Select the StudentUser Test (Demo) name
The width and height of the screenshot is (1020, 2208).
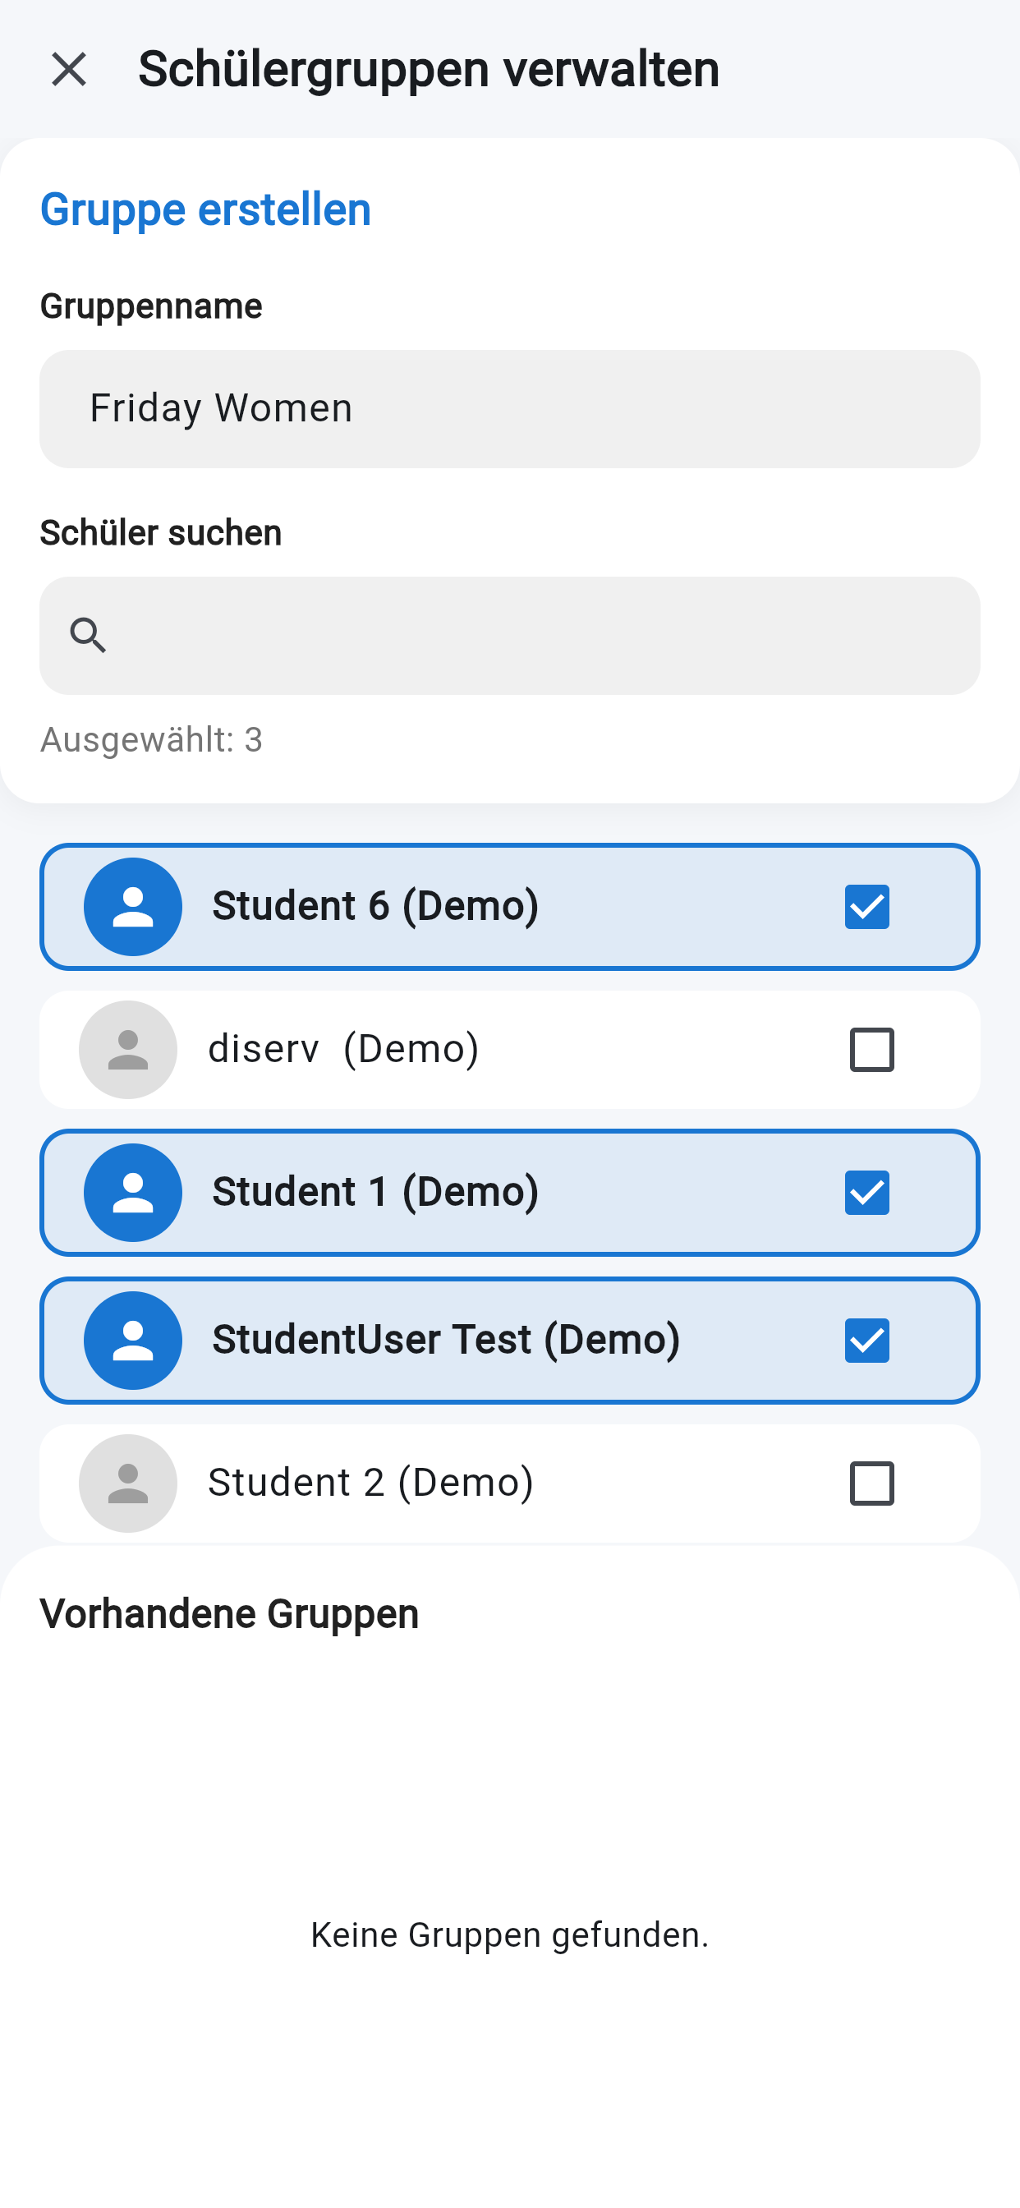click(446, 1339)
